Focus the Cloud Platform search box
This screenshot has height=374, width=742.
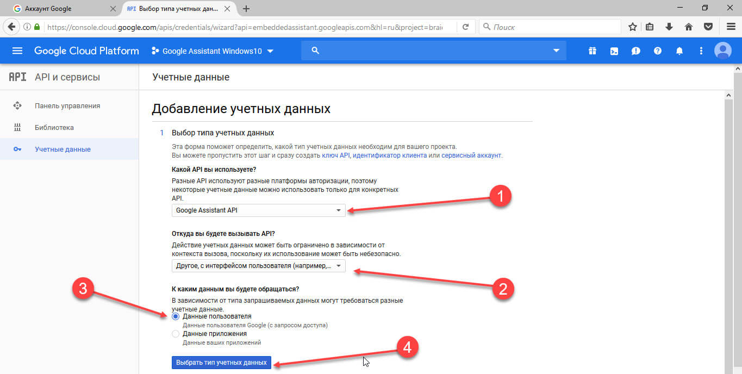(434, 51)
